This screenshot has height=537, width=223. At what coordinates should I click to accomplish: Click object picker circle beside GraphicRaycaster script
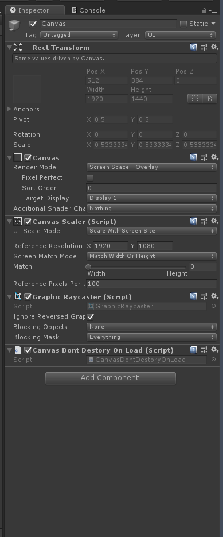click(214, 306)
